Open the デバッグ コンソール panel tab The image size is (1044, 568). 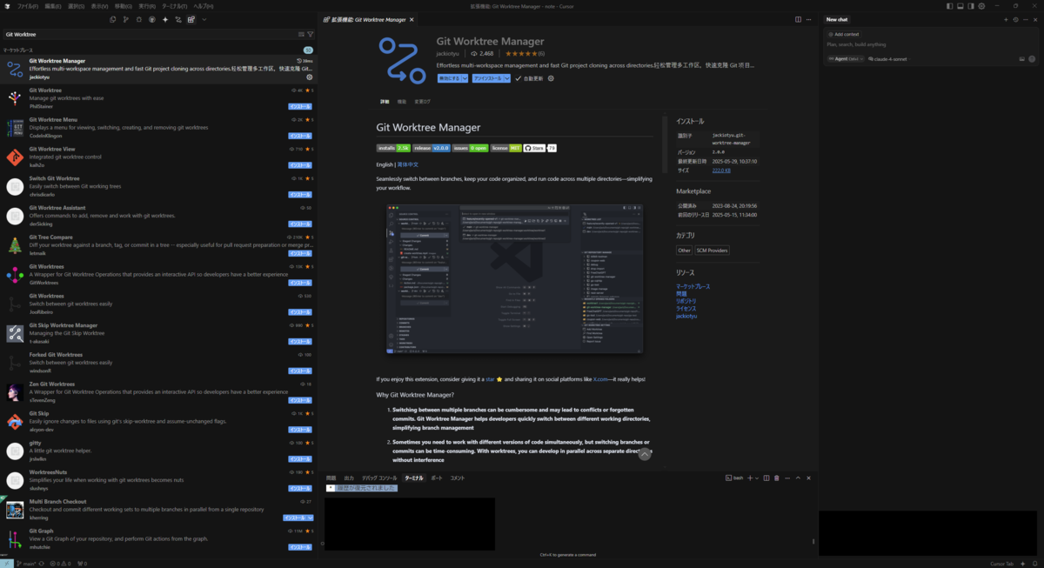pos(379,478)
